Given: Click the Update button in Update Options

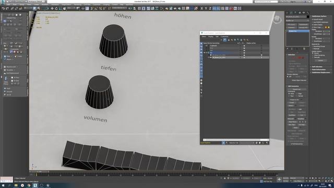Looking at the screenshot, I should point(321,61).
